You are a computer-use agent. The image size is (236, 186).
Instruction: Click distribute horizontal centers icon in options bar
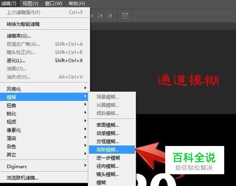pos(100,16)
